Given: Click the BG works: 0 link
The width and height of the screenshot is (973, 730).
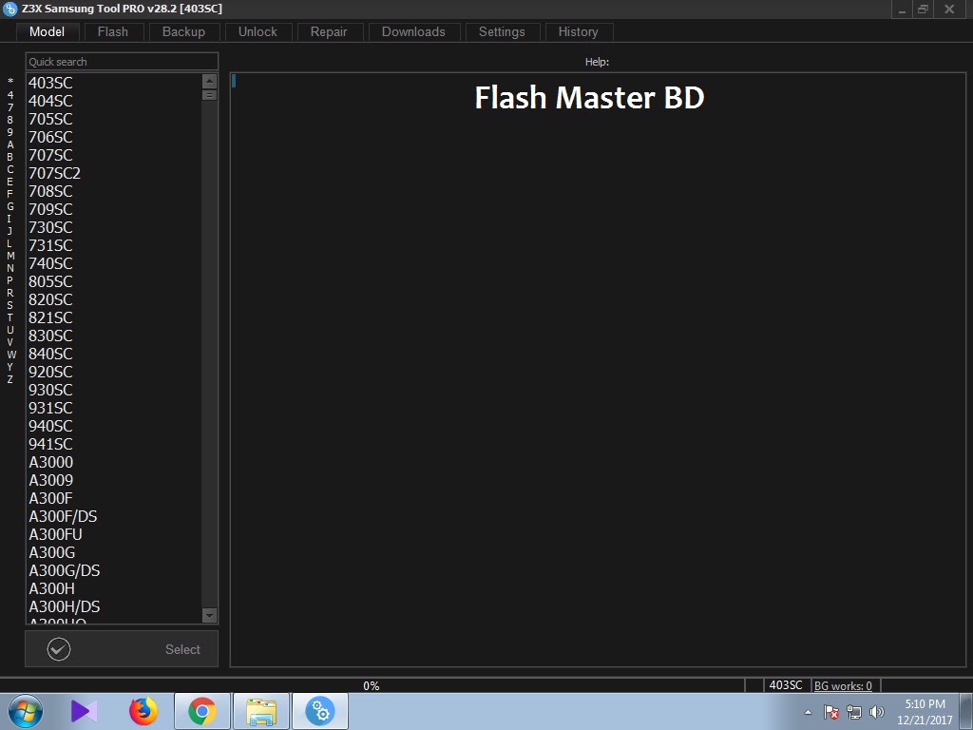Looking at the screenshot, I should tap(843, 686).
